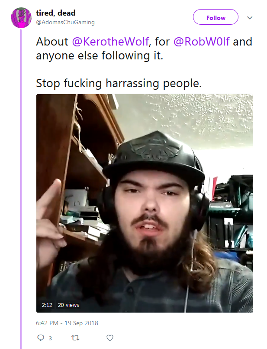Click the word "for" between the two mentions
Image resolution: width=267 pixels, height=349 pixels.
pos(162,42)
